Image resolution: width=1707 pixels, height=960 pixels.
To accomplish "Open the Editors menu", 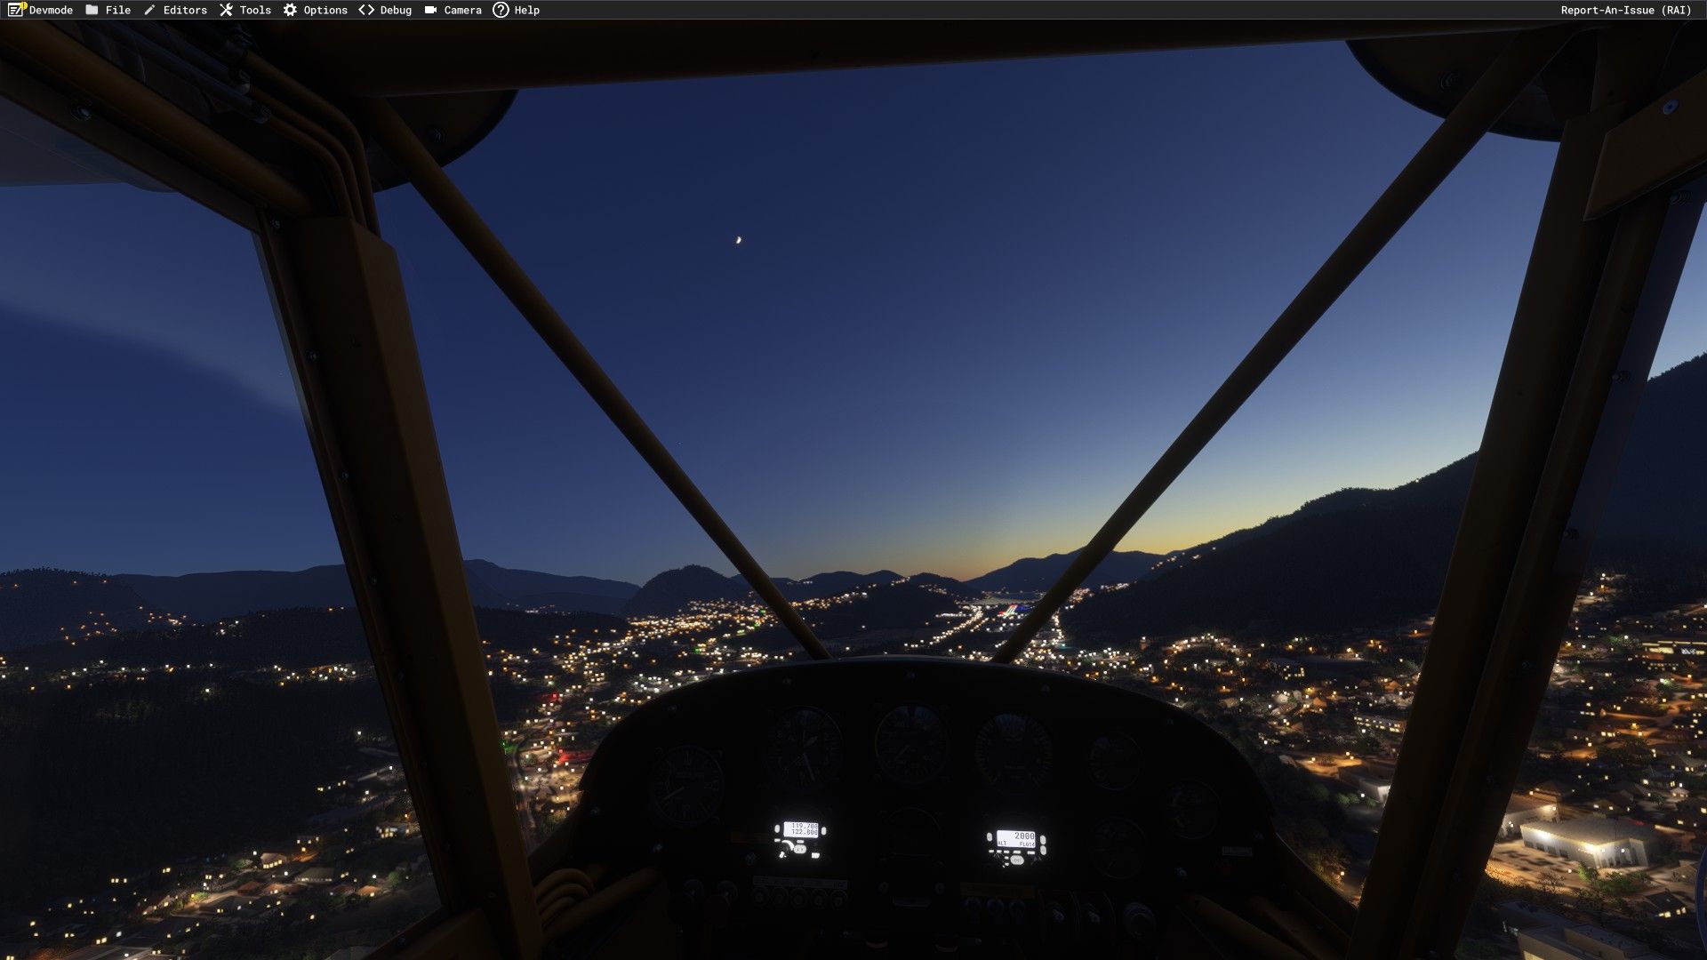I will (x=175, y=10).
